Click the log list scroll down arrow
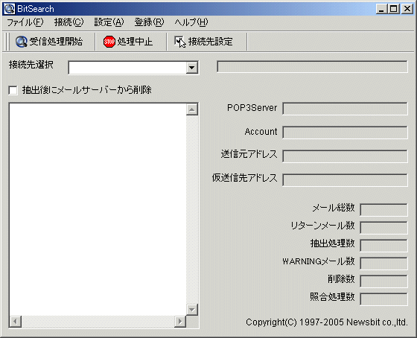The height and width of the screenshot is (338, 417). [x=192, y=310]
